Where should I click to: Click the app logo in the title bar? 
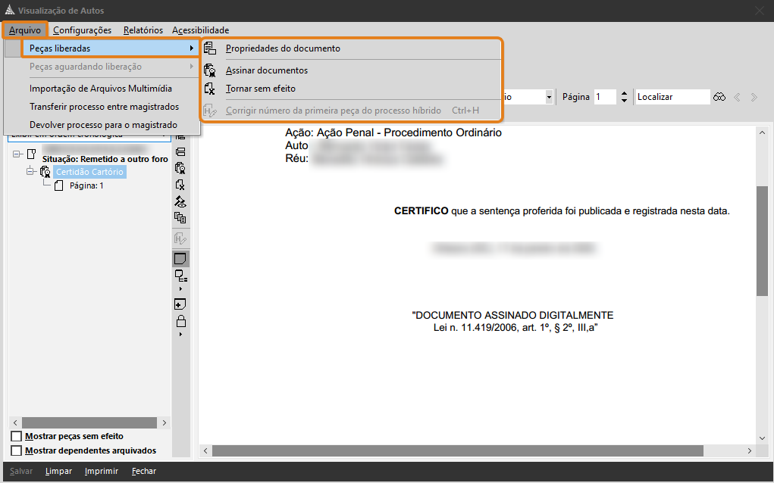click(x=9, y=10)
